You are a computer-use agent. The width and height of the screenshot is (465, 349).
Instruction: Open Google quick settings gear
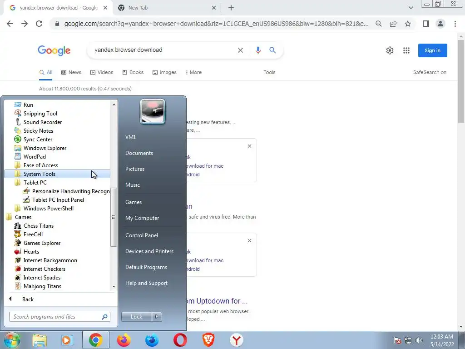(390, 50)
